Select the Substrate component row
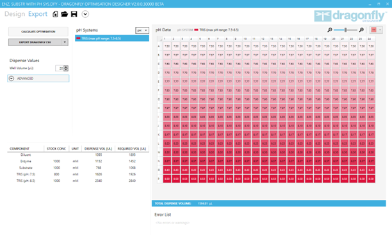Screen dimensions: 392x235 point(78,168)
